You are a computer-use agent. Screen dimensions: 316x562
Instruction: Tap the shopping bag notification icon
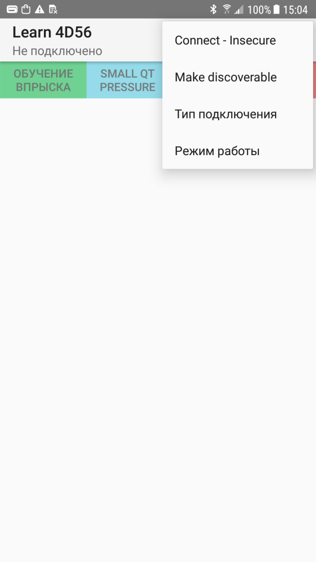tap(26, 10)
